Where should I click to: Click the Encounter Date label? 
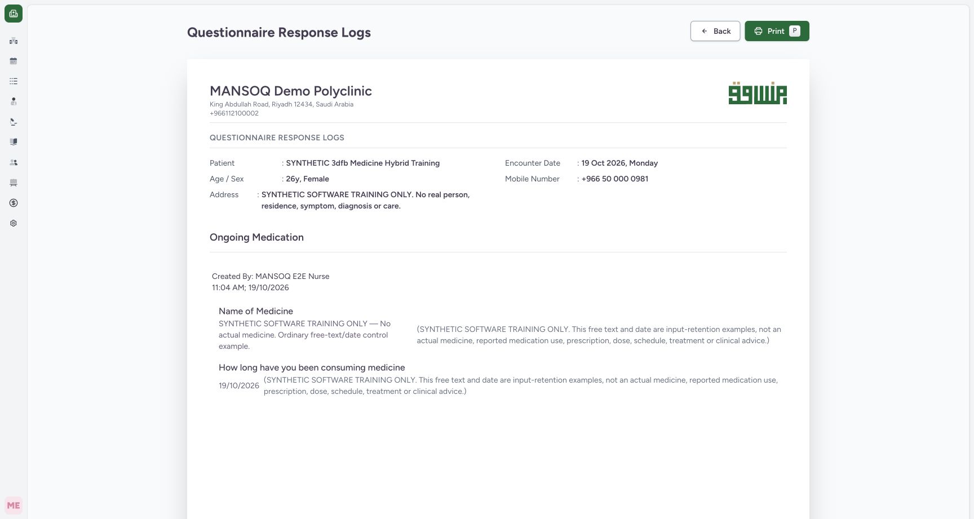pyautogui.click(x=533, y=163)
